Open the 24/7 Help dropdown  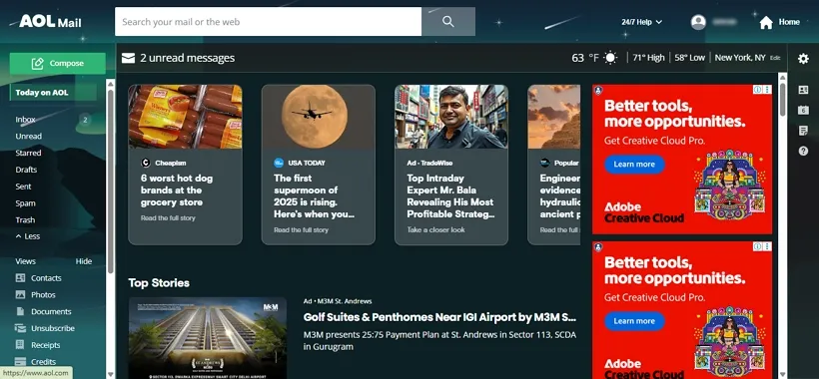pos(641,22)
